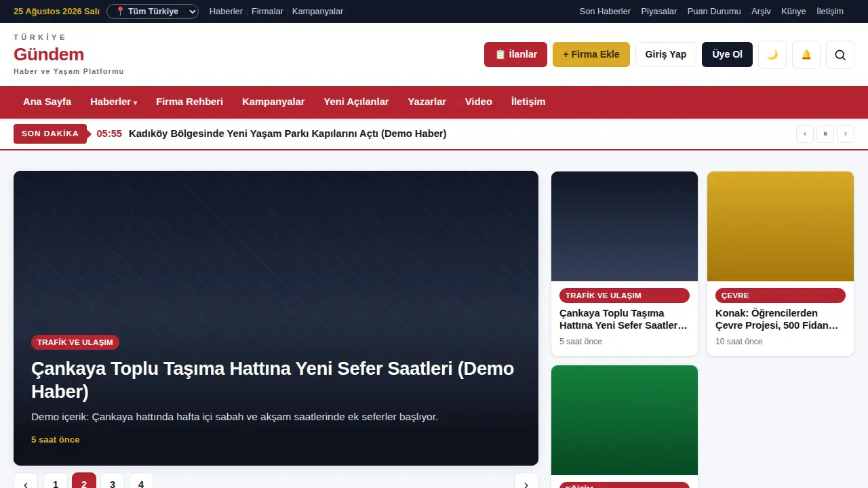Pause the breaking news ticker

(825, 134)
